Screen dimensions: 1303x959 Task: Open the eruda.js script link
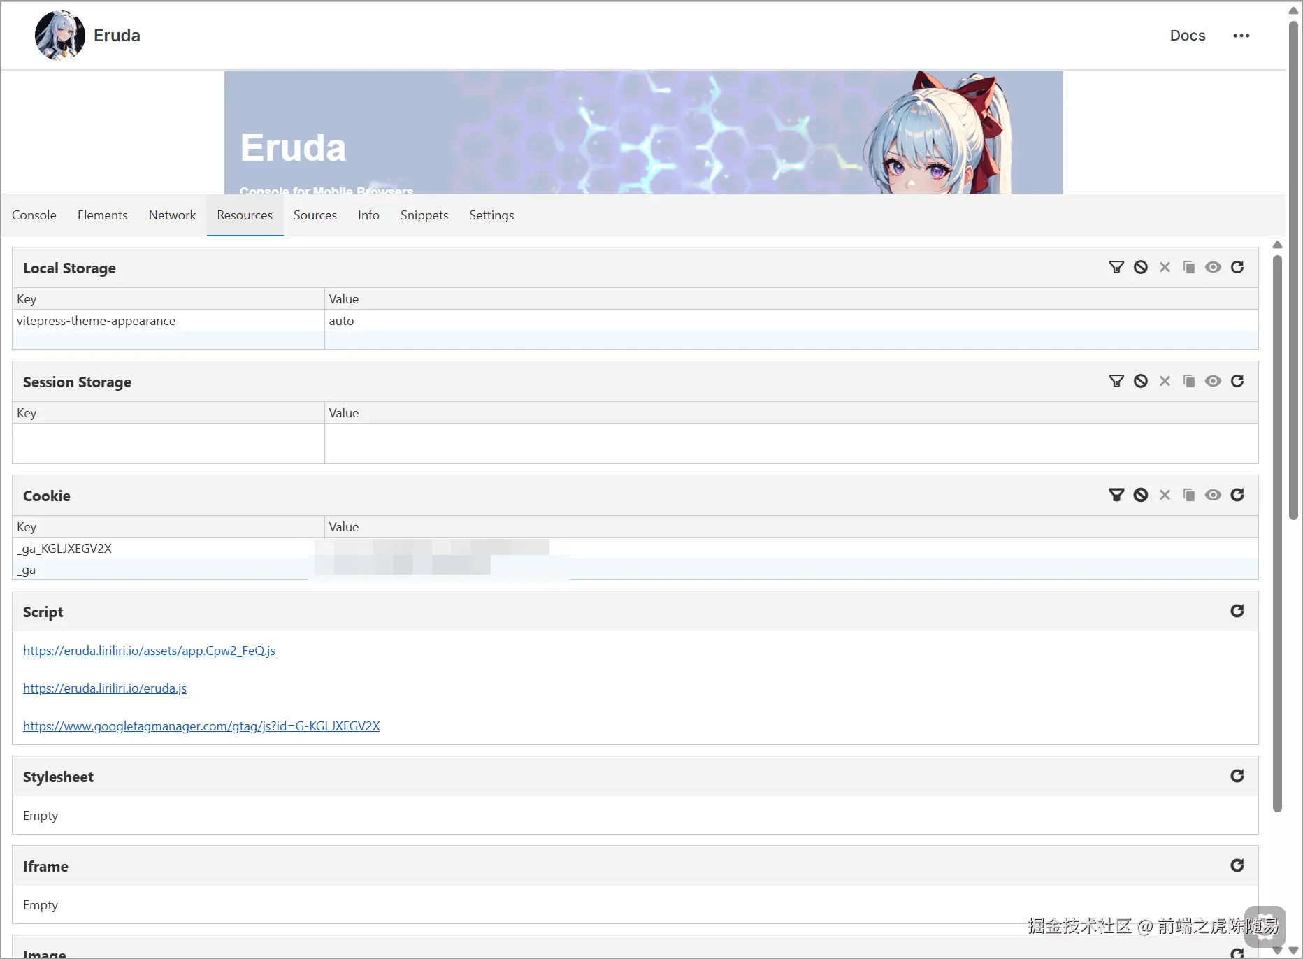click(x=105, y=688)
